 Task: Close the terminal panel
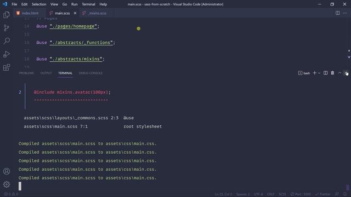coord(346,73)
